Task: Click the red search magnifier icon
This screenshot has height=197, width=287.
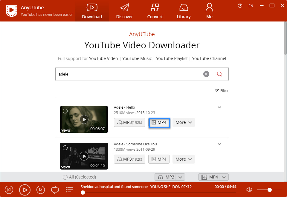Action: 219,74
